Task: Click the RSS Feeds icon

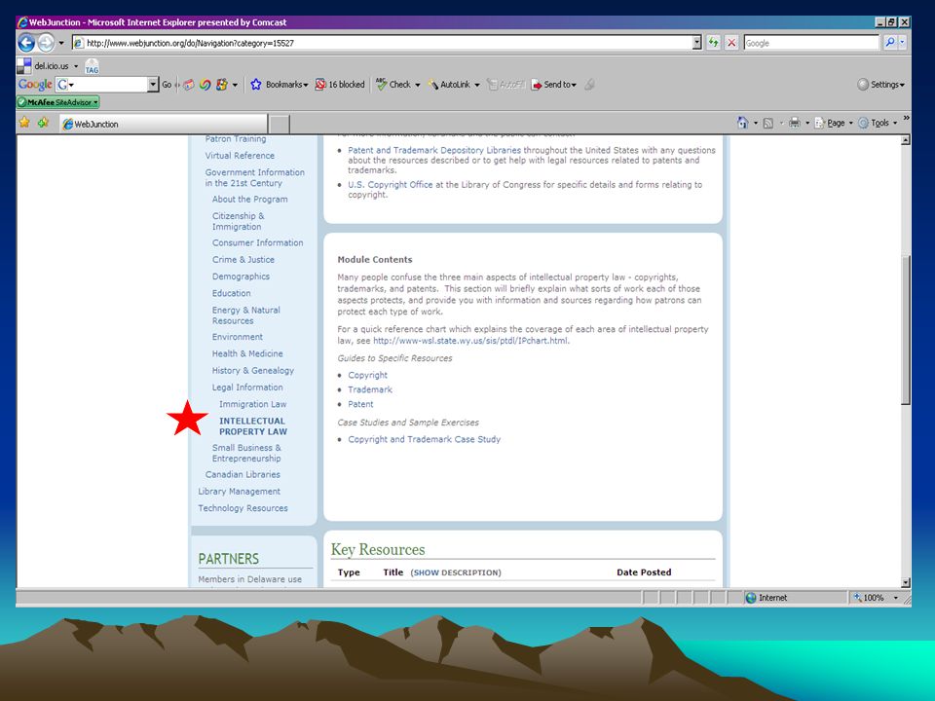Action: [768, 124]
